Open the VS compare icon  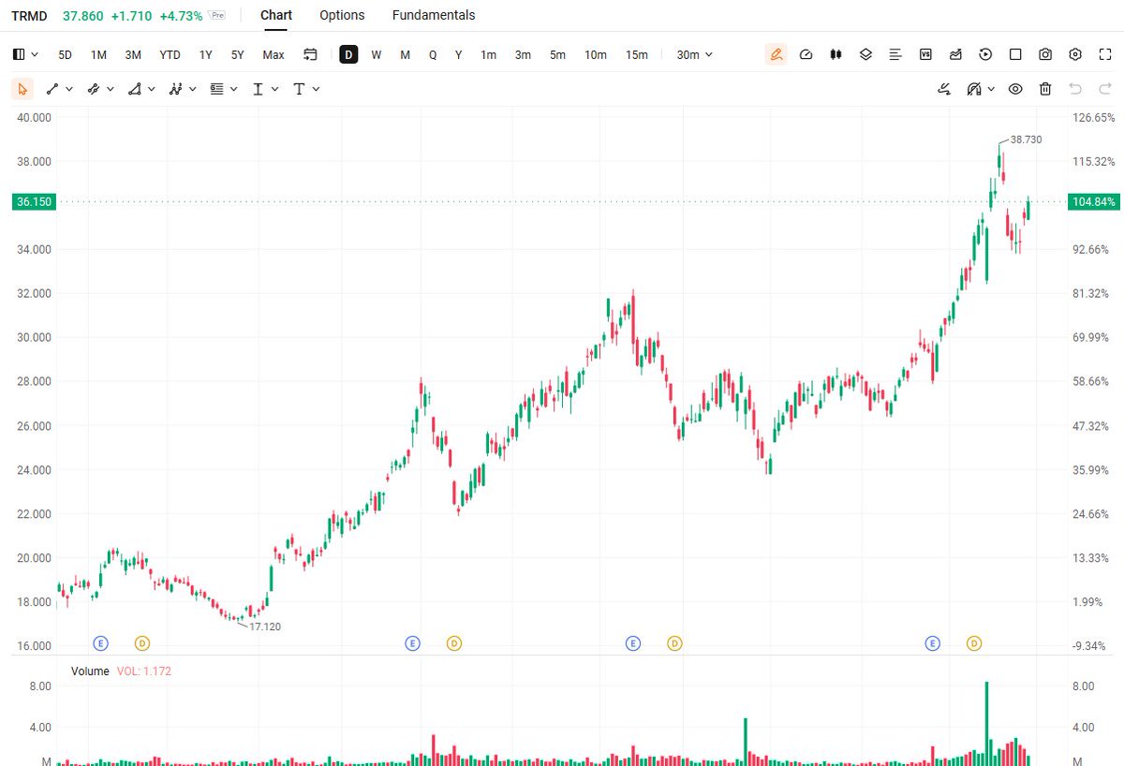coord(925,54)
